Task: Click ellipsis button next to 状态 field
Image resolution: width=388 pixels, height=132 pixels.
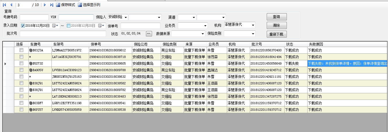Action: [149, 34]
